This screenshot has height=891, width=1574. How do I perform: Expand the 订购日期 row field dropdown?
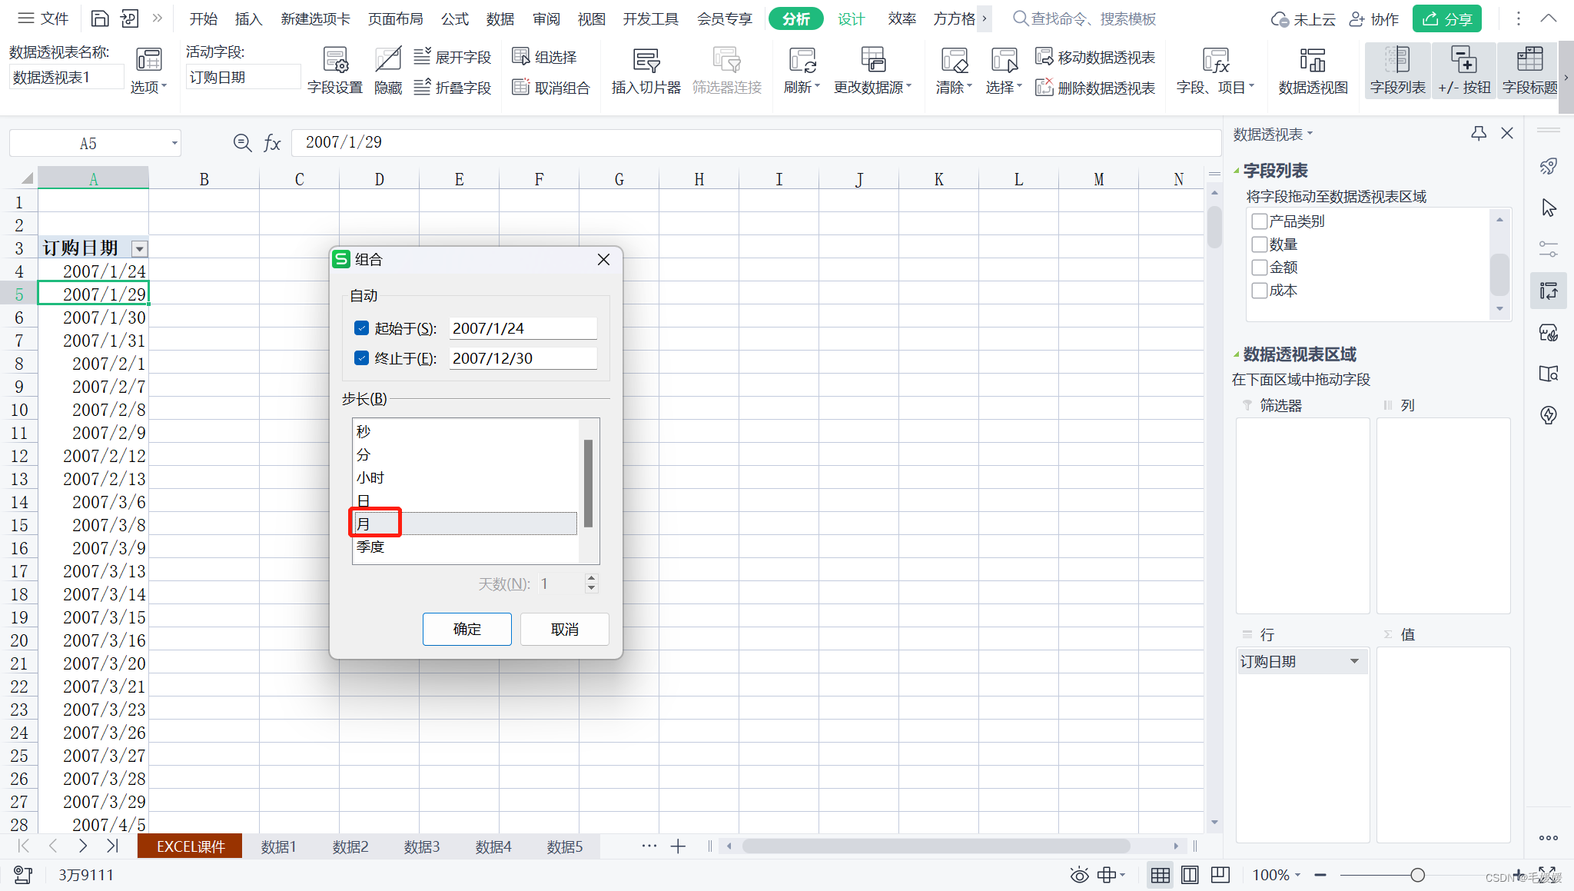(x=1354, y=661)
